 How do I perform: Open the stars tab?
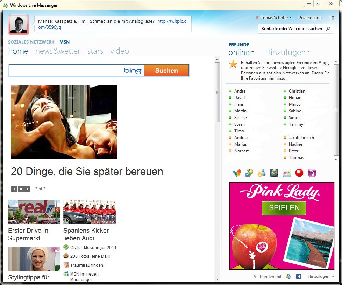(95, 51)
